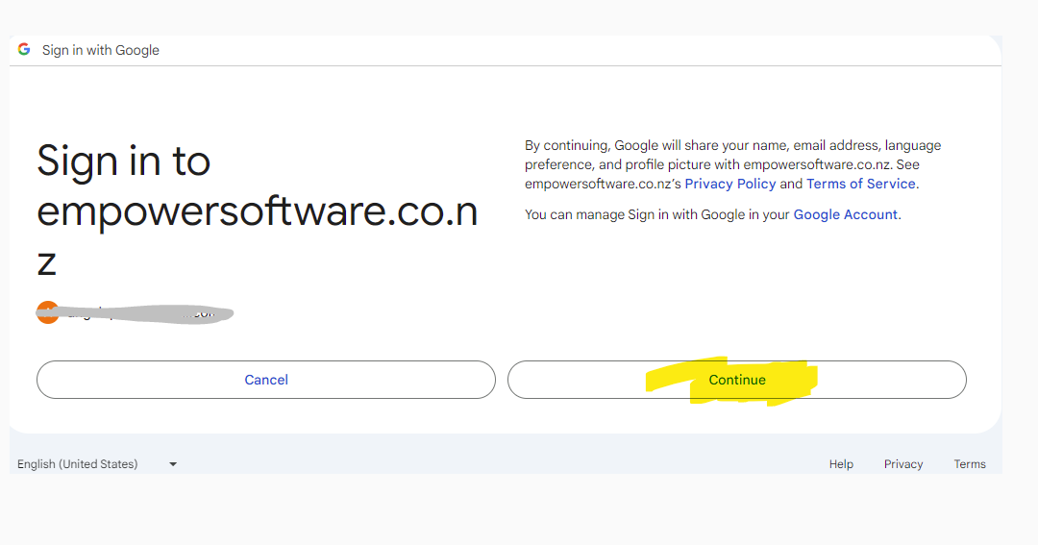
Task: Click the Google "G" logo icon
Action: tap(24, 50)
